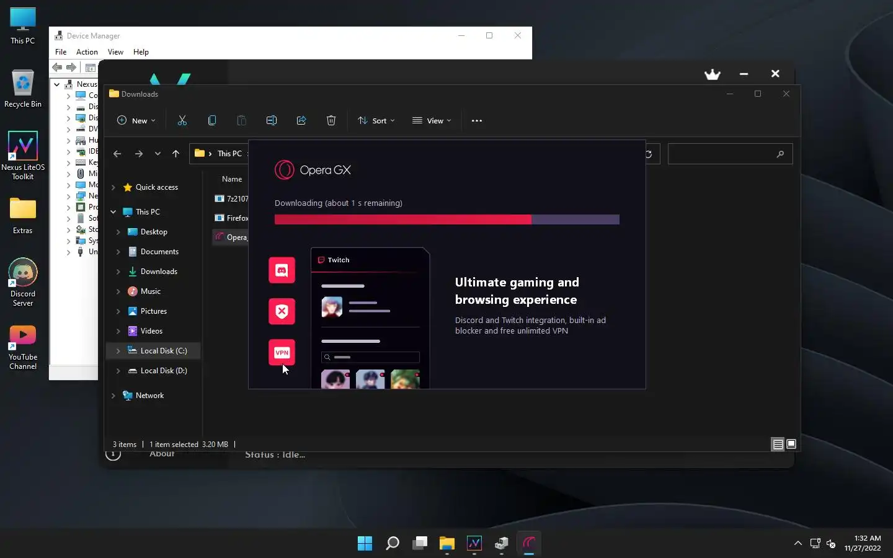Open Recycle Bin desktop icon
This screenshot has width=893, height=558.
click(23, 89)
